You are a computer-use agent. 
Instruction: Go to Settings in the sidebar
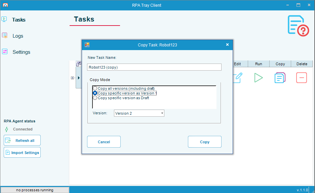[21, 52]
